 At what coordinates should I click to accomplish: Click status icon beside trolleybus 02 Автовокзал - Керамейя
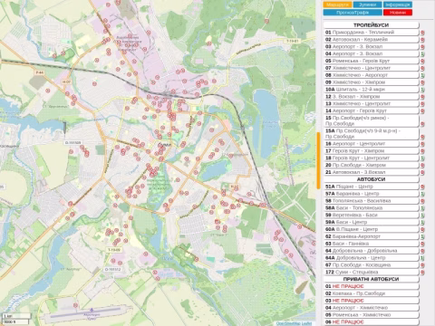pos(422,40)
